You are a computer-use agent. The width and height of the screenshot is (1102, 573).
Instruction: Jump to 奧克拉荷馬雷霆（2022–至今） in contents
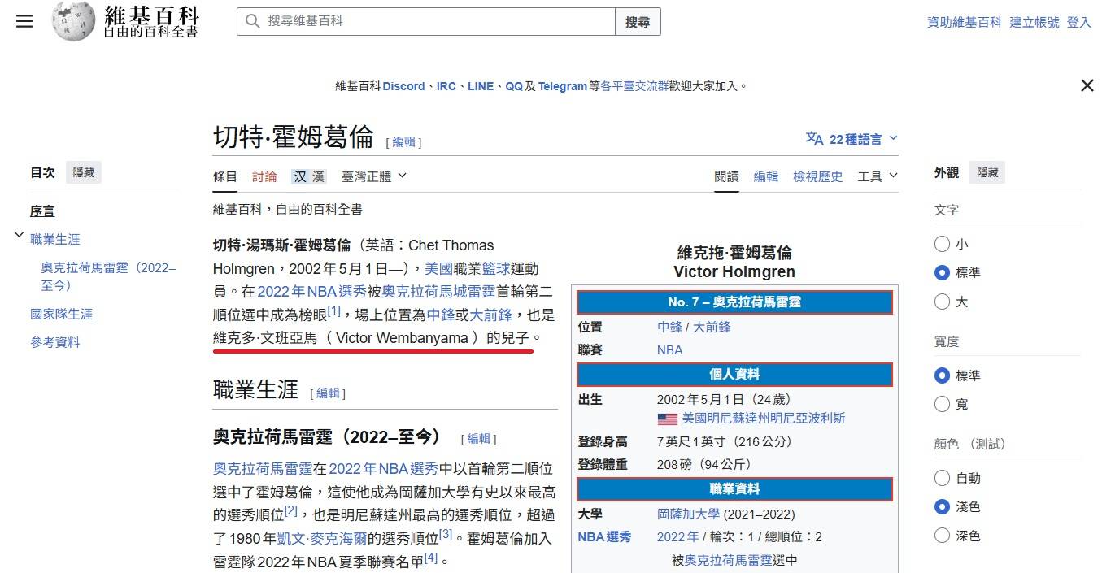tap(108, 276)
